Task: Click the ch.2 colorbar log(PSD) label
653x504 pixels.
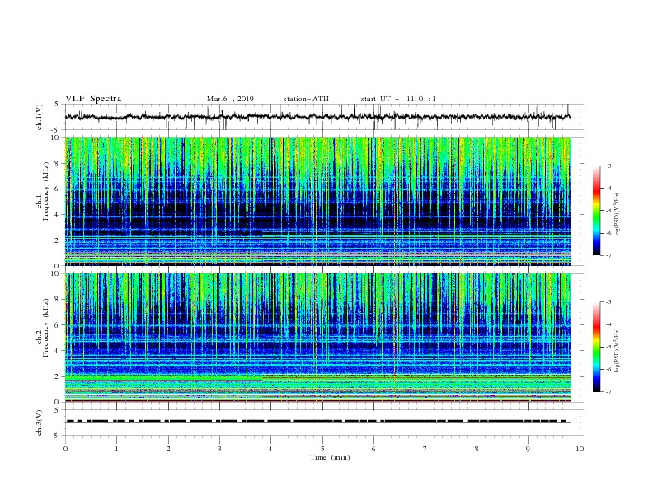Action: tap(618, 351)
